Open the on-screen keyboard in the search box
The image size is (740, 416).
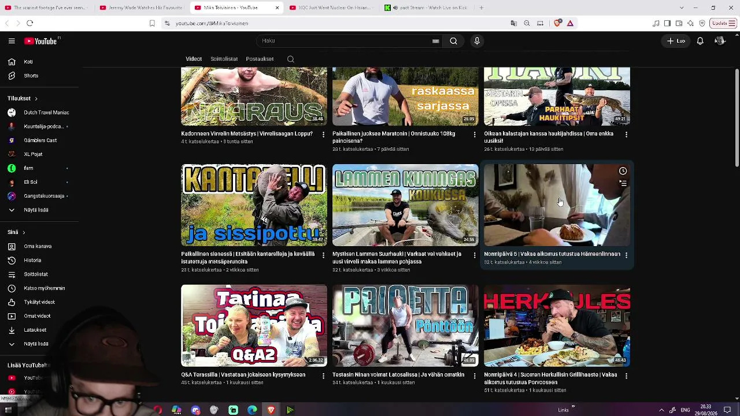(436, 41)
